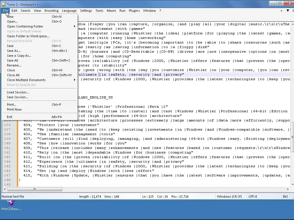Open the Encoding menu
The image size is (294, 220).
pos(51,11)
